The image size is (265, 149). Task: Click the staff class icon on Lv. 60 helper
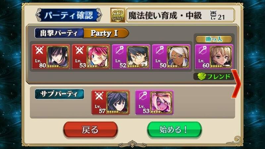(203, 50)
